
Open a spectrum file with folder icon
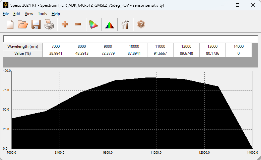(x=23, y=25)
